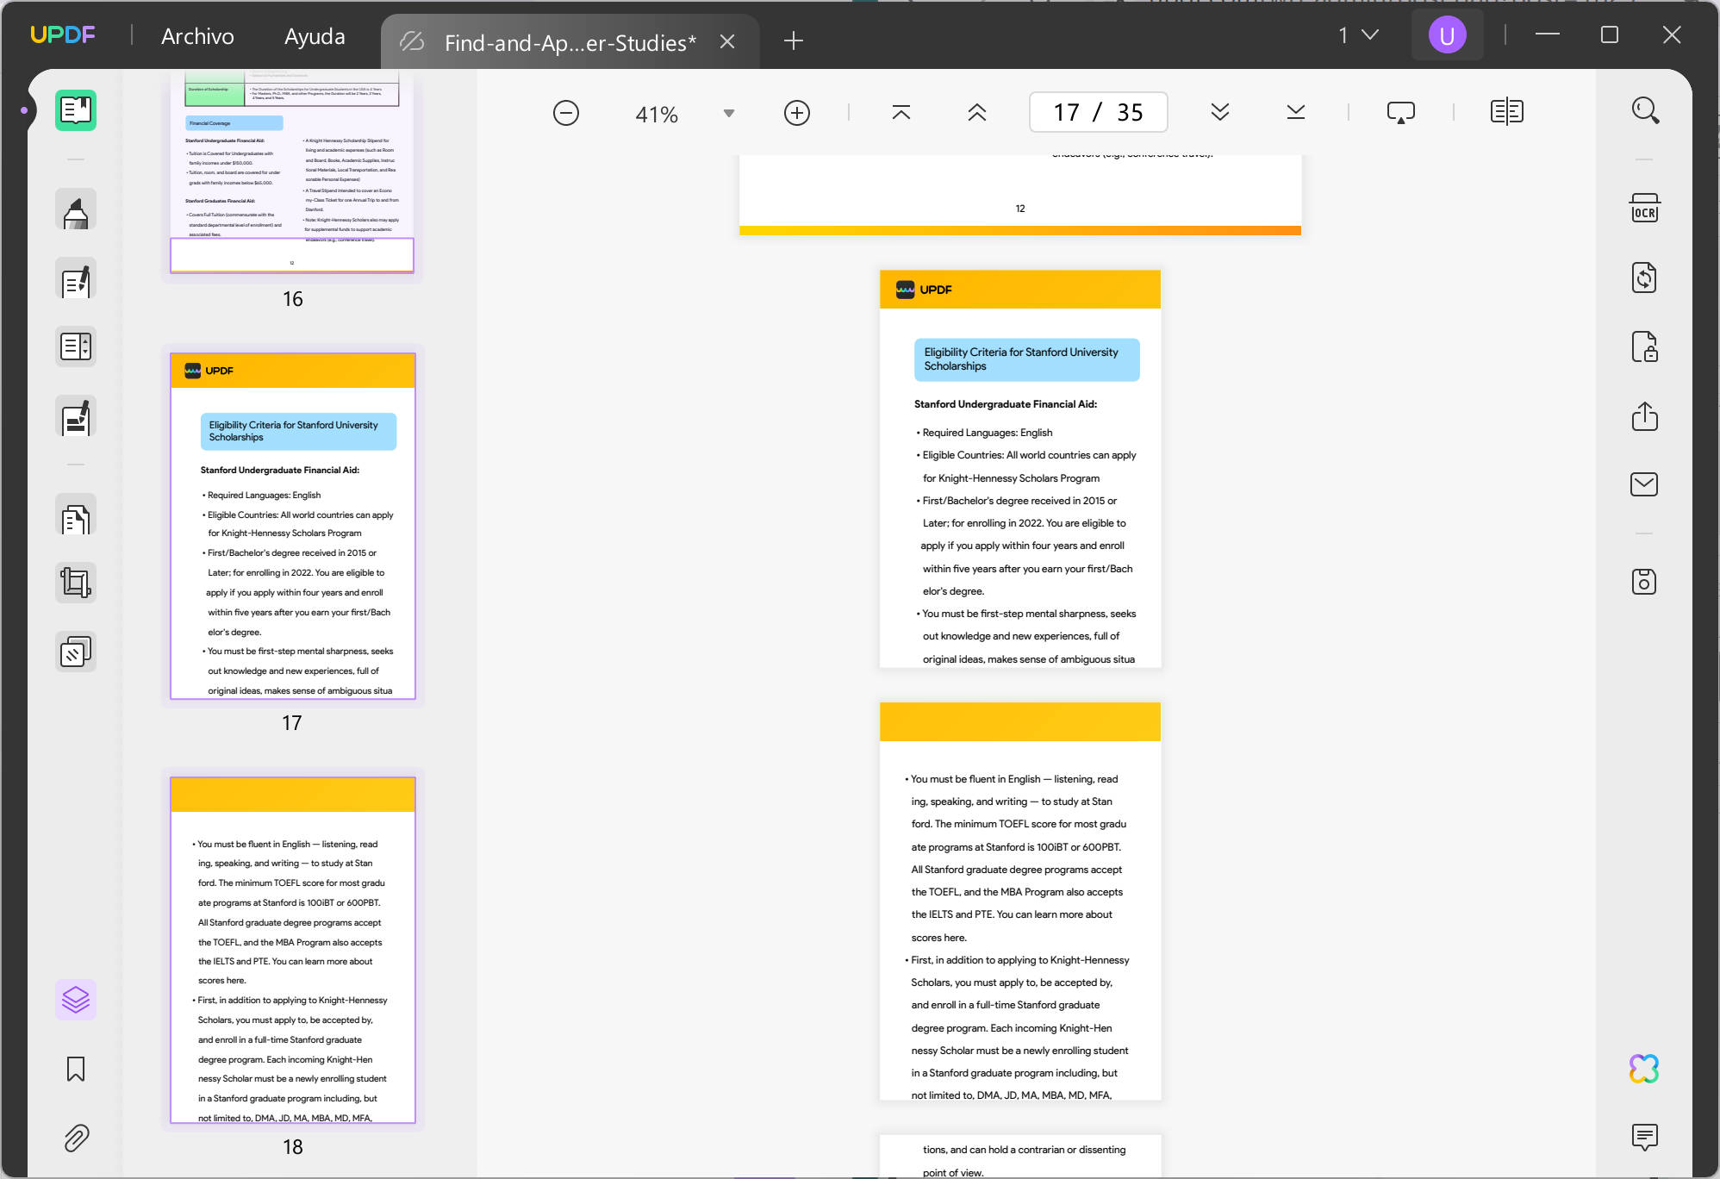Jump to the first page
Screen dimensions: 1720x1179
901,113
